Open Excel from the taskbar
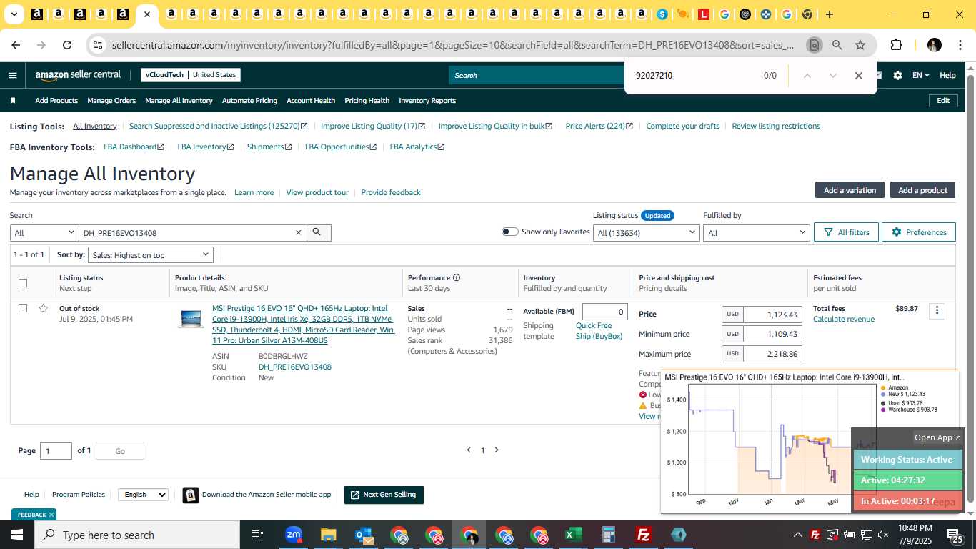The width and height of the screenshot is (976, 549). (x=574, y=535)
